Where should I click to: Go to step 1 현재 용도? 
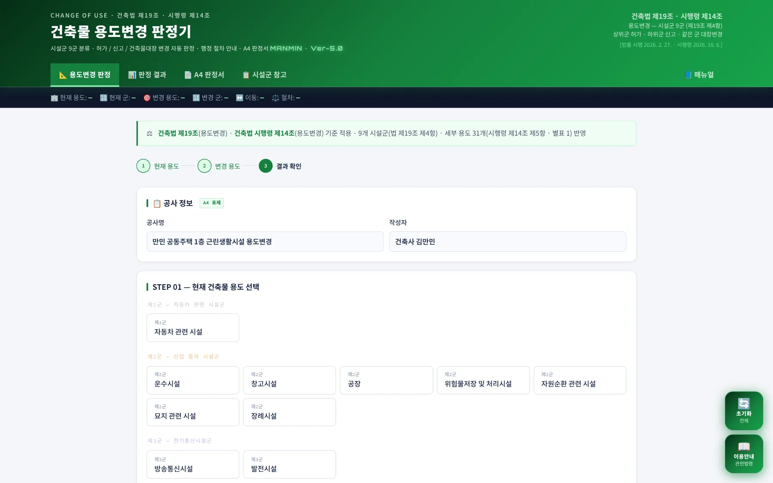pyautogui.click(x=158, y=166)
